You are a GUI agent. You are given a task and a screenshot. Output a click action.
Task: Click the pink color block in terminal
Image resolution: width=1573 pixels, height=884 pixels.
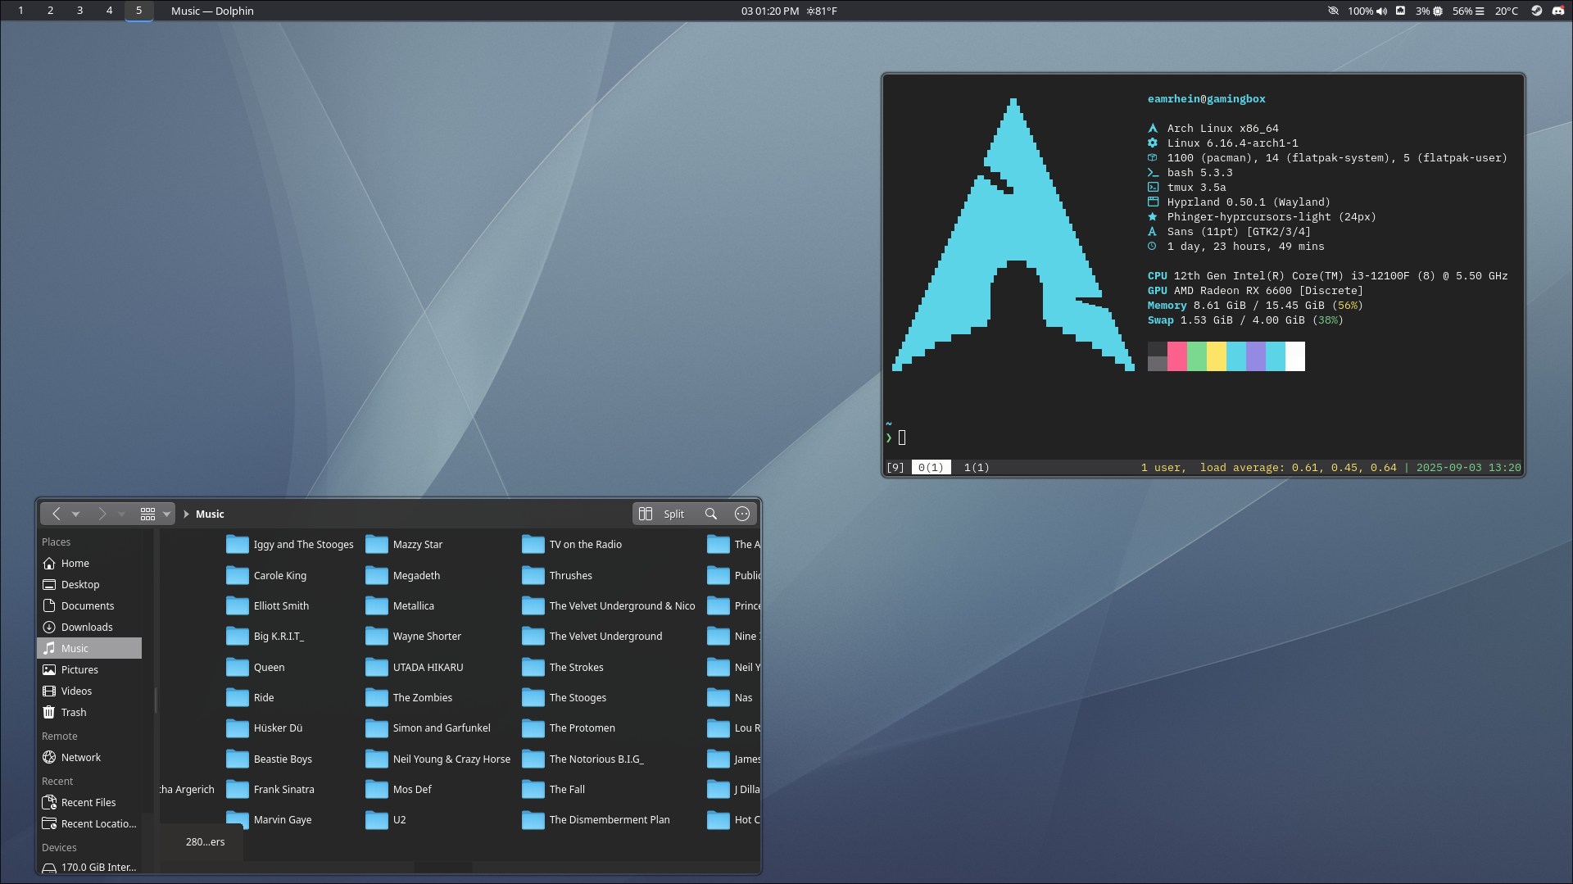point(1176,356)
